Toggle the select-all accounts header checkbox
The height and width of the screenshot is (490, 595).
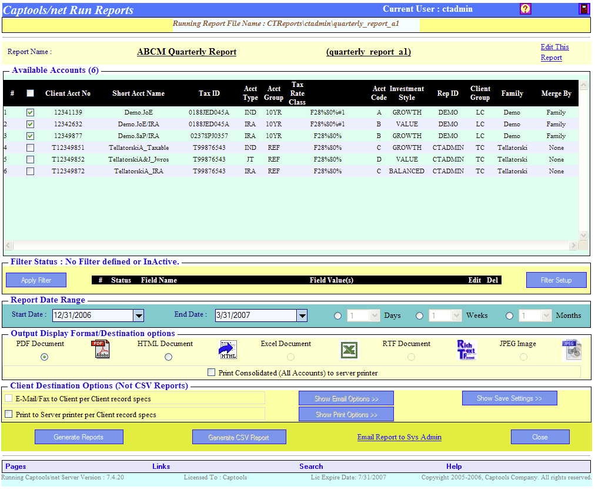[31, 93]
